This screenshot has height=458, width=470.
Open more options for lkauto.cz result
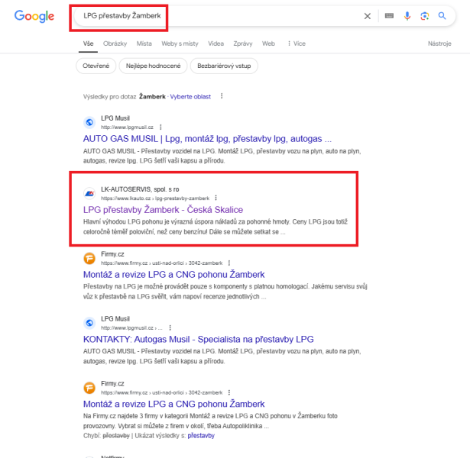point(216,198)
